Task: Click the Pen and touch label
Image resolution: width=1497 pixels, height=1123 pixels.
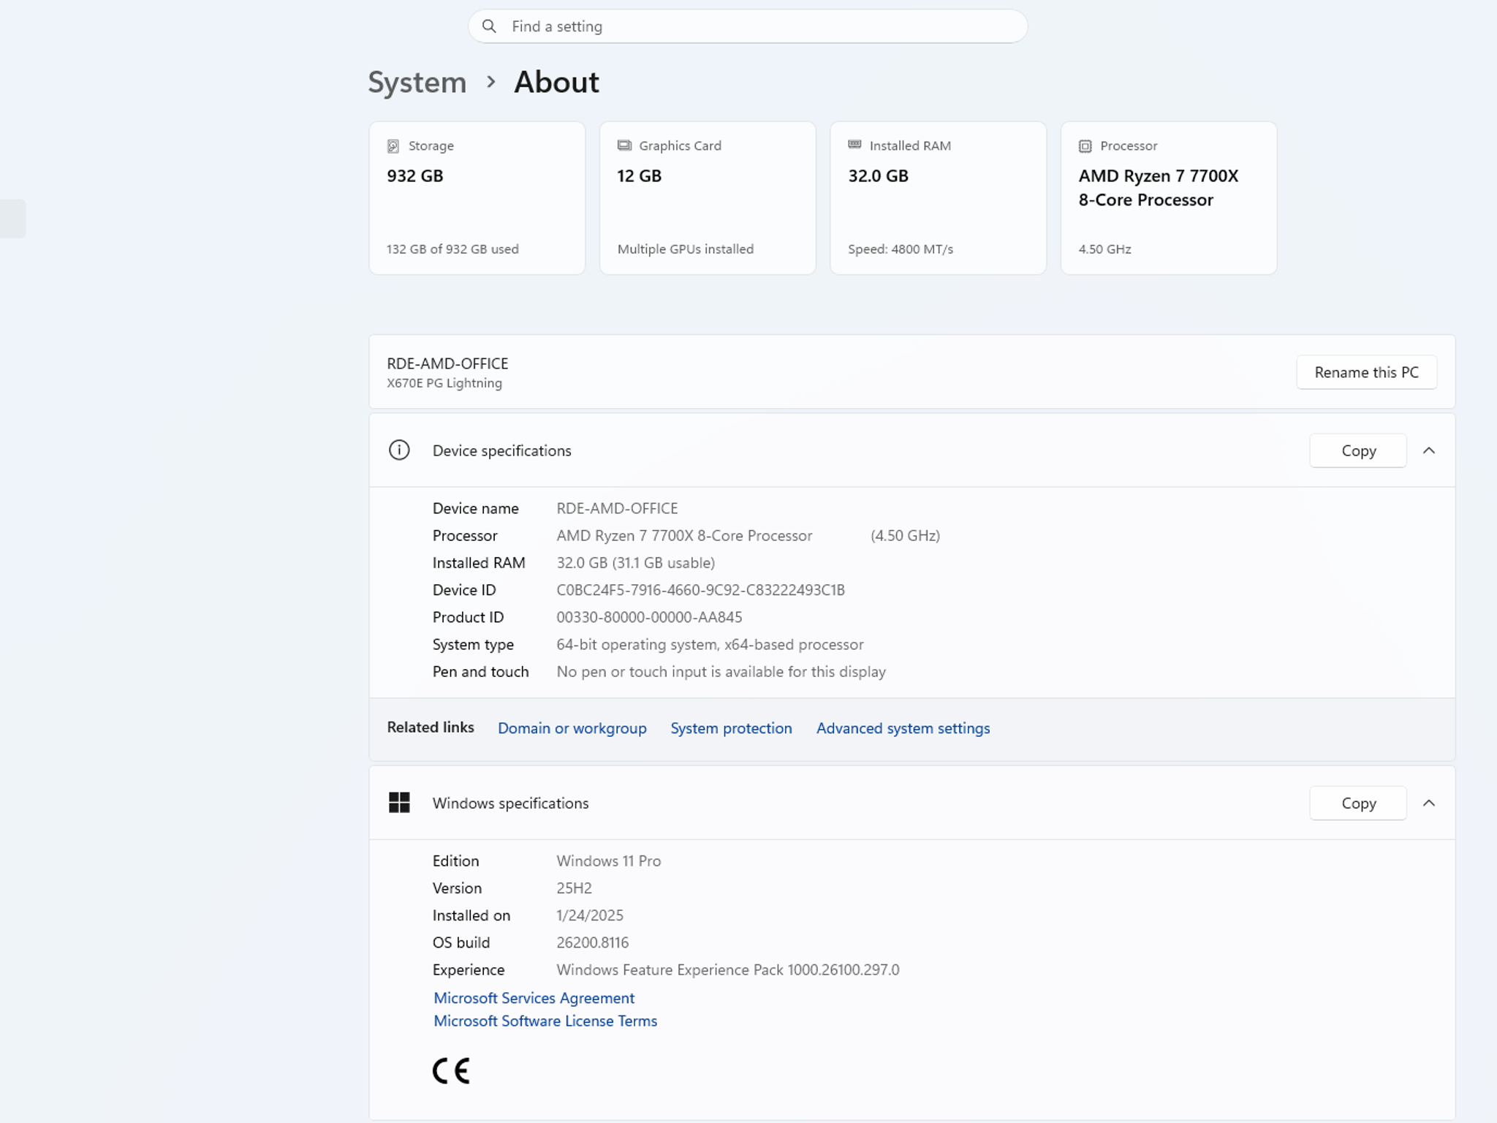Action: (x=480, y=671)
